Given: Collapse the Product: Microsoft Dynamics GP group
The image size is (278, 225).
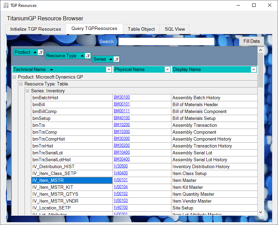Looking at the screenshot, I should click(14, 77).
